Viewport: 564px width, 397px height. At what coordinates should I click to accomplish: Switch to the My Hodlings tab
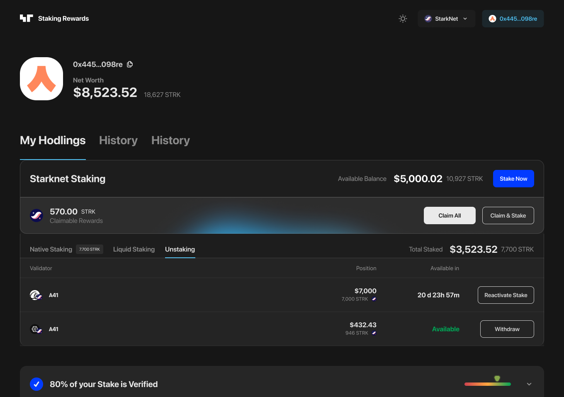pyautogui.click(x=53, y=140)
